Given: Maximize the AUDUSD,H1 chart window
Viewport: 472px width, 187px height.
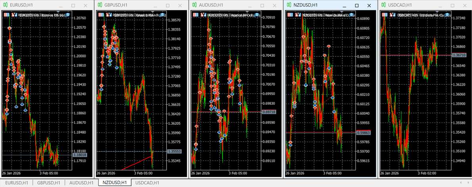Looking at the screenshot, I should coord(262,6).
